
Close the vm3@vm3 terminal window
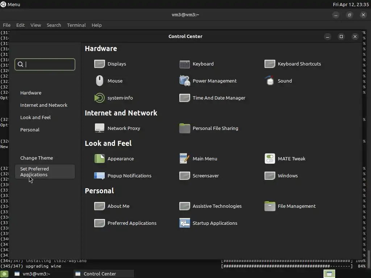363,15
